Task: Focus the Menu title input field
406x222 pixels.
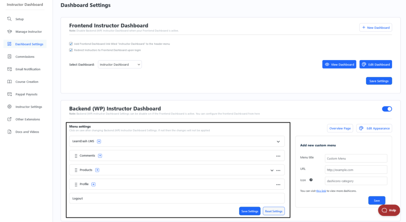Action: [x=356, y=158]
